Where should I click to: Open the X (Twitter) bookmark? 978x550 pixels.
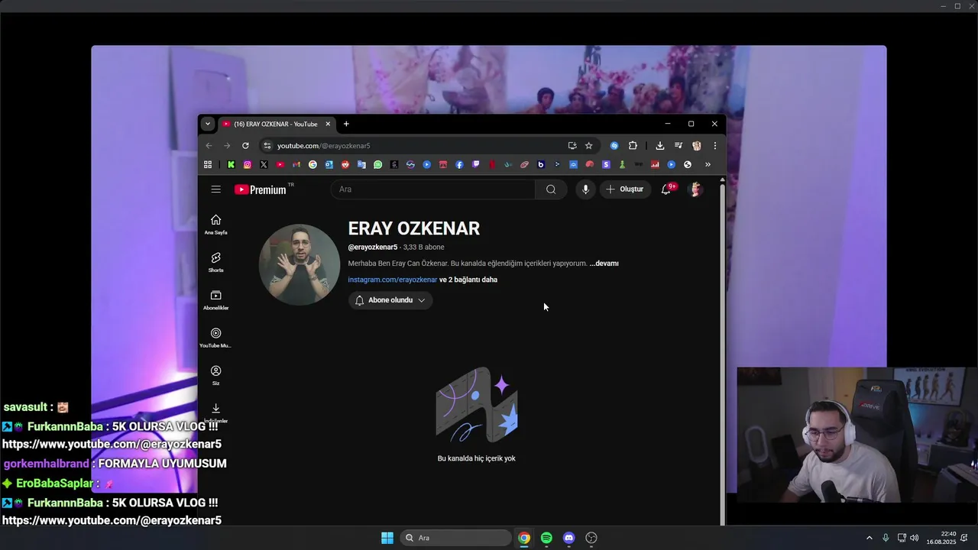(x=264, y=164)
